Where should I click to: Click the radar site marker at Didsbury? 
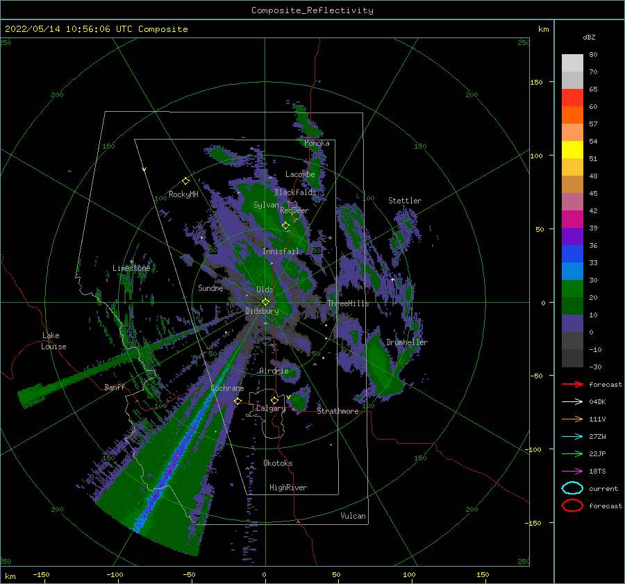coord(265,302)
